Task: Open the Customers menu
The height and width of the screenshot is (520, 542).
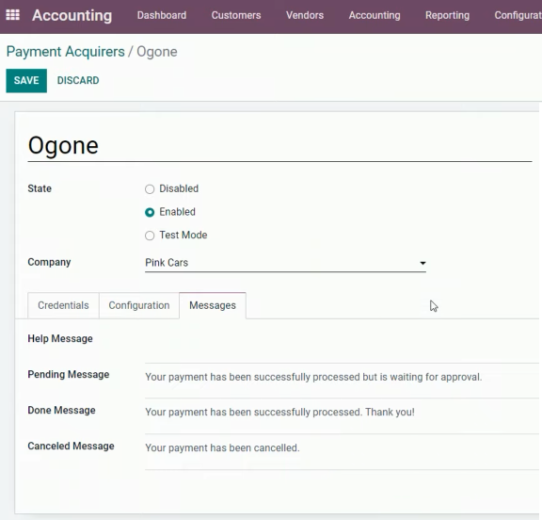Action: 236,15
